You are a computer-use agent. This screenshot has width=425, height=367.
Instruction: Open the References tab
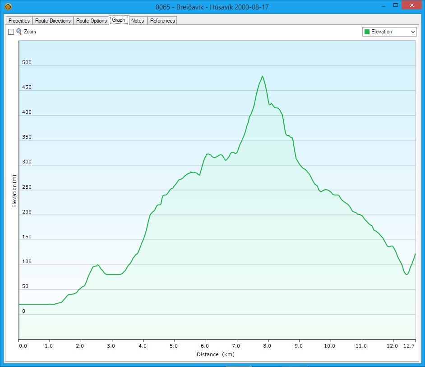(x=162, y=21)
